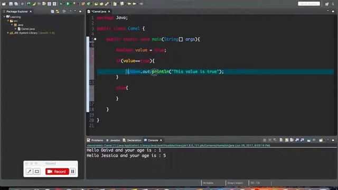This screenshot has height=190, width=338.
Task: Switch to the Camel.java editor tab
Action: [x=99, y=12]
